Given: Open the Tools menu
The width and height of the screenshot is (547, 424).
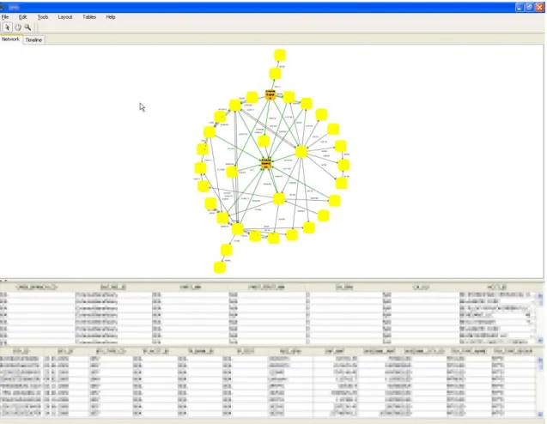Looking at the screenshot, I should pos(43,17).
